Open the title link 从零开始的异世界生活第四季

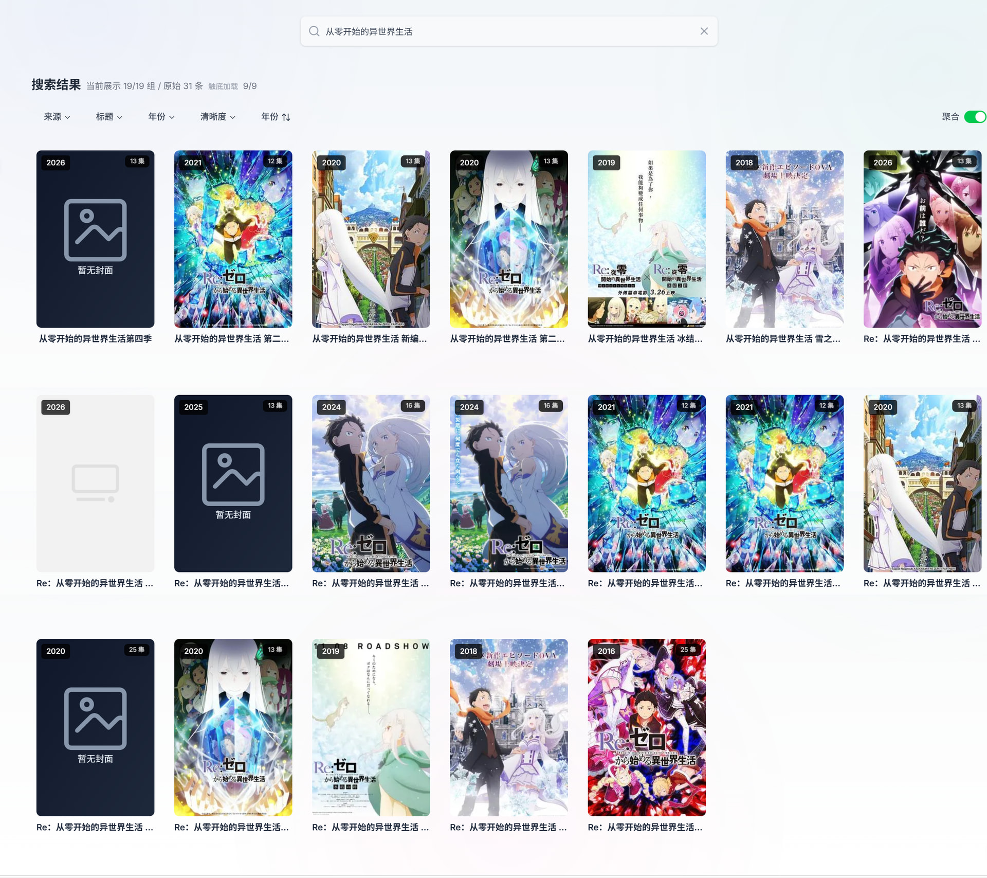95,338
